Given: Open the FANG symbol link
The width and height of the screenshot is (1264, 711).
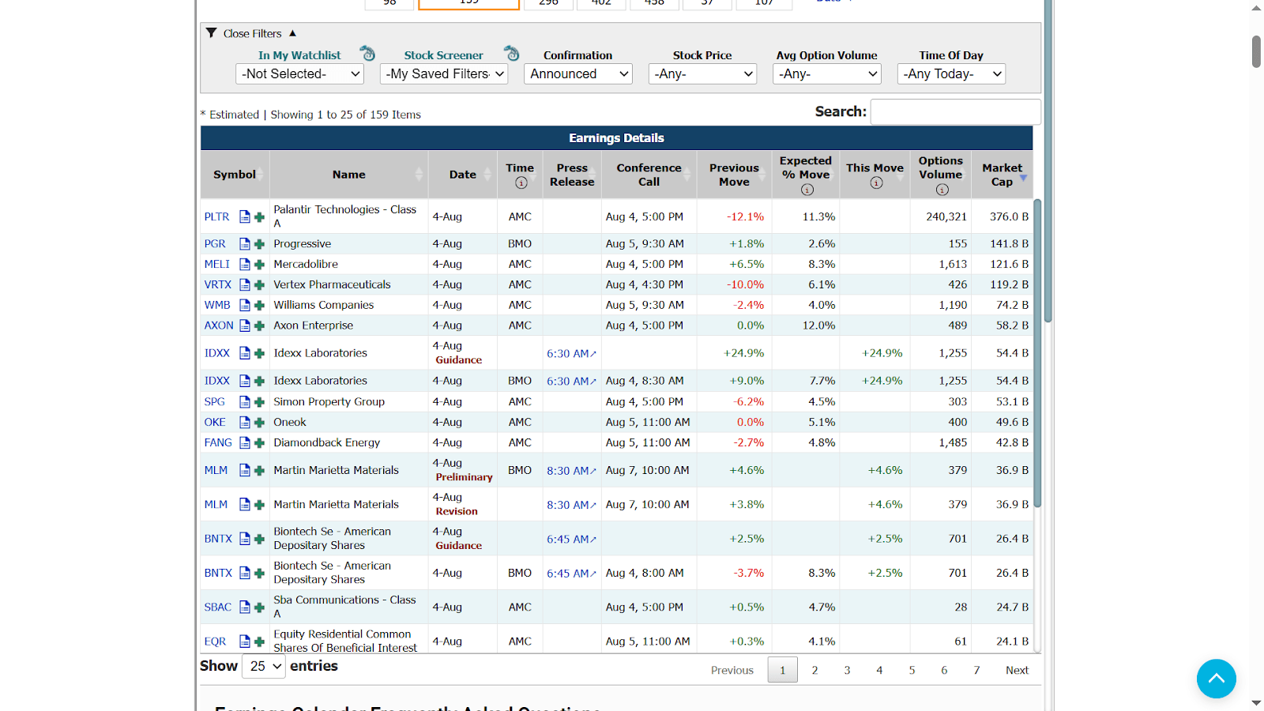Looking at the screenshot, I should pyautogui.click(x=218, y=443).
